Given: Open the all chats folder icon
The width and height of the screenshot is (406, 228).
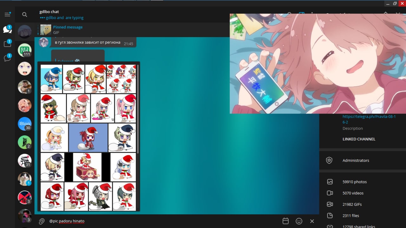Looking at the screenshot, I should coord(7,29).
